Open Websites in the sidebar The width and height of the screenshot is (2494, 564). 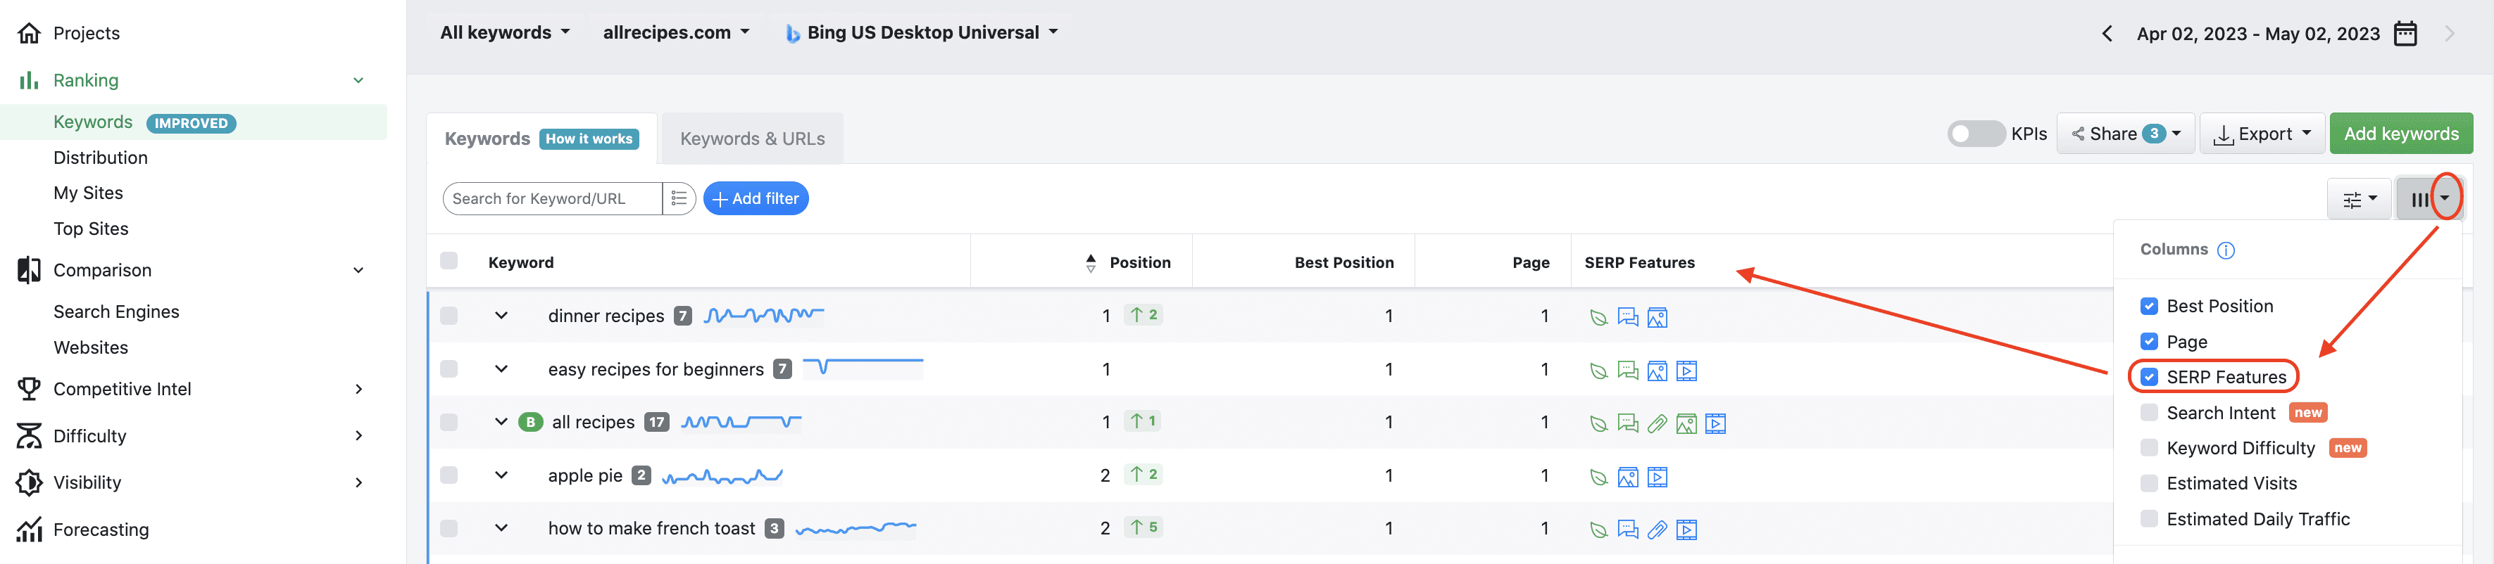click(x=91, y=348)
